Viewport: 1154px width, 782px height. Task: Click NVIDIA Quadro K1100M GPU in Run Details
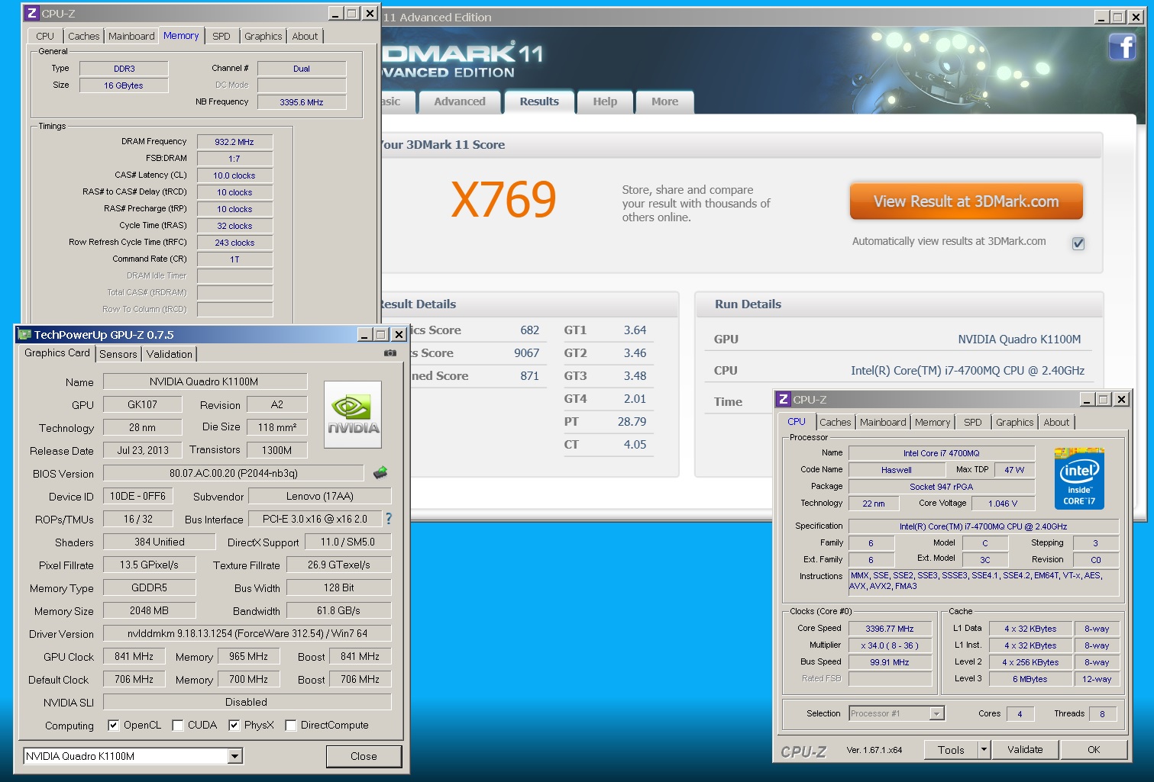1020,339
